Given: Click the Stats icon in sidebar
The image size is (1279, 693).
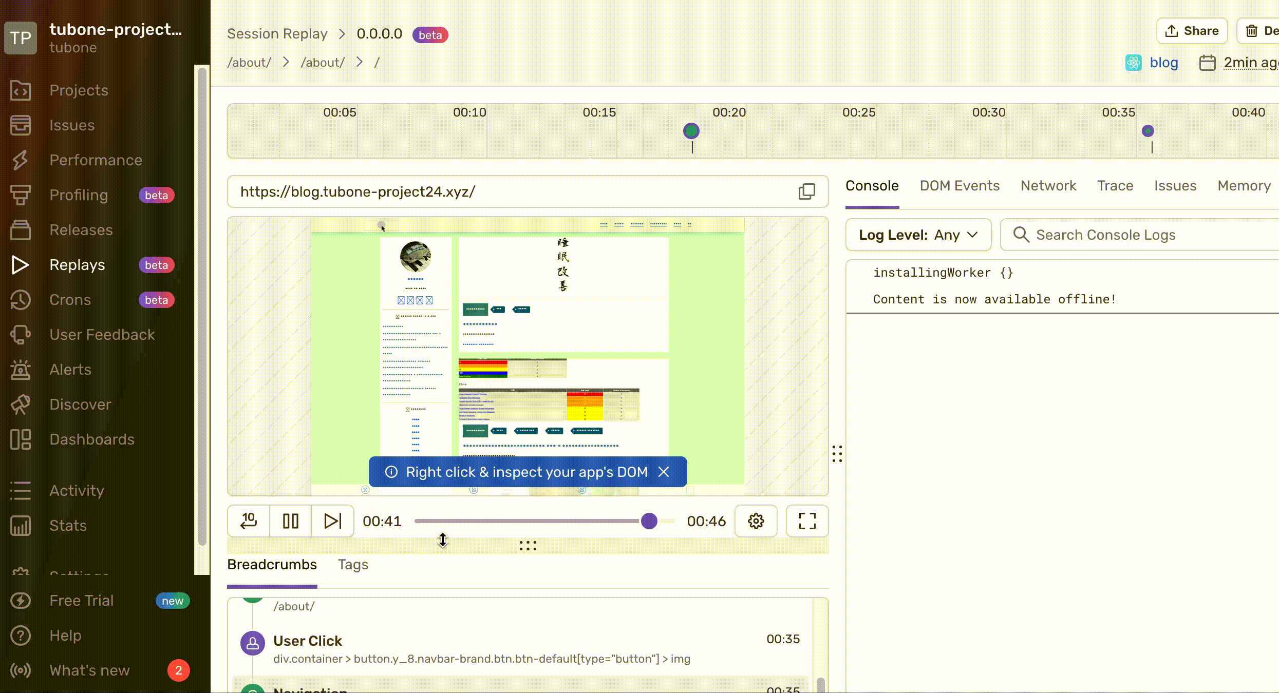Looking at the screenshot, I should [20, 525].
